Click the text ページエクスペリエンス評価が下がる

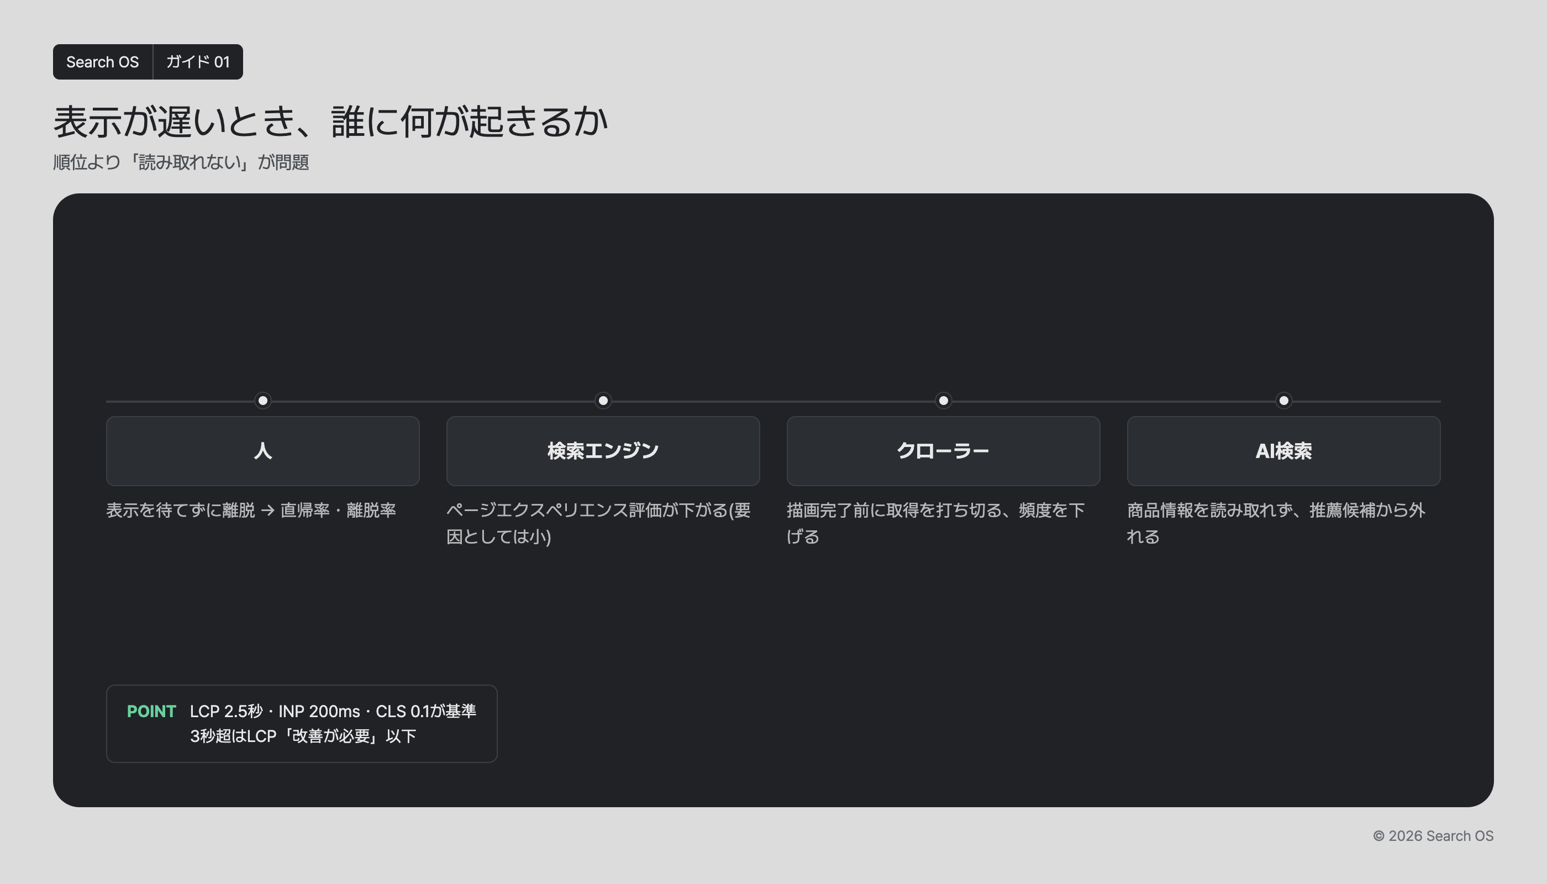(x=587, y=510)
